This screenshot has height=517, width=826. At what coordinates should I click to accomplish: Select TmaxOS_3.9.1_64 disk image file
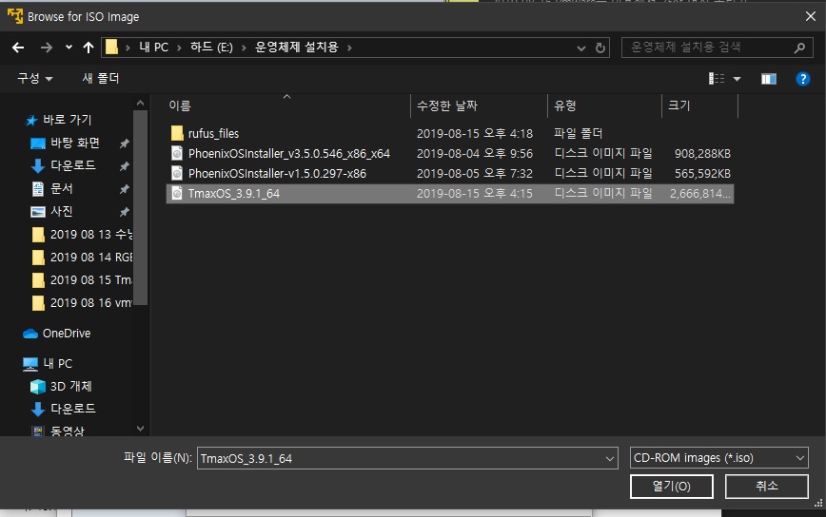(x=450, y=194)
